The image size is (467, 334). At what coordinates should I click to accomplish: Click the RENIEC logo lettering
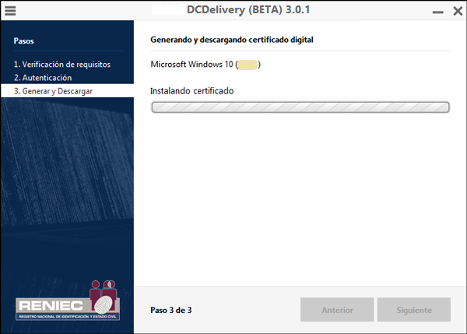coord(48,305)
